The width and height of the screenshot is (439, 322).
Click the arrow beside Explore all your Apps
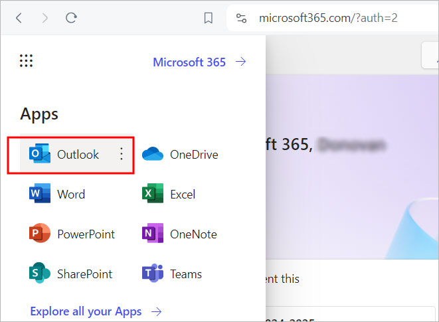tap(157, 311)
